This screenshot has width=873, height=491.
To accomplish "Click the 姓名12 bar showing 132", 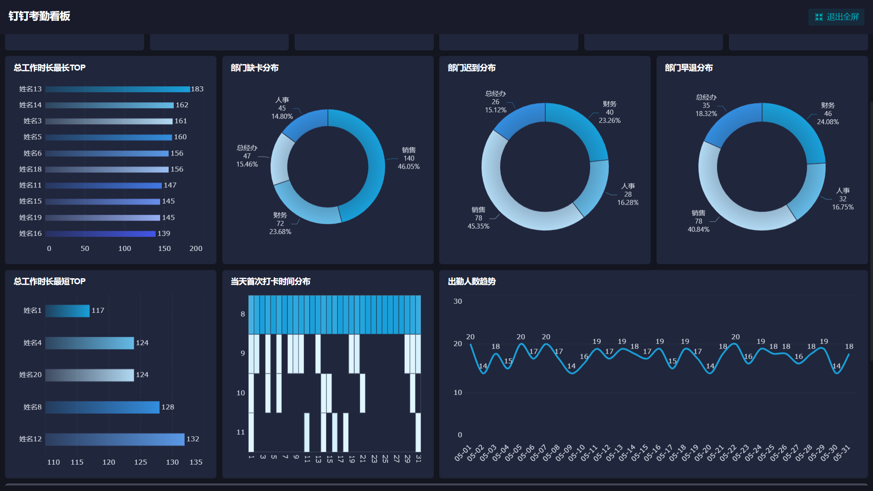I will tap(115, 439).
